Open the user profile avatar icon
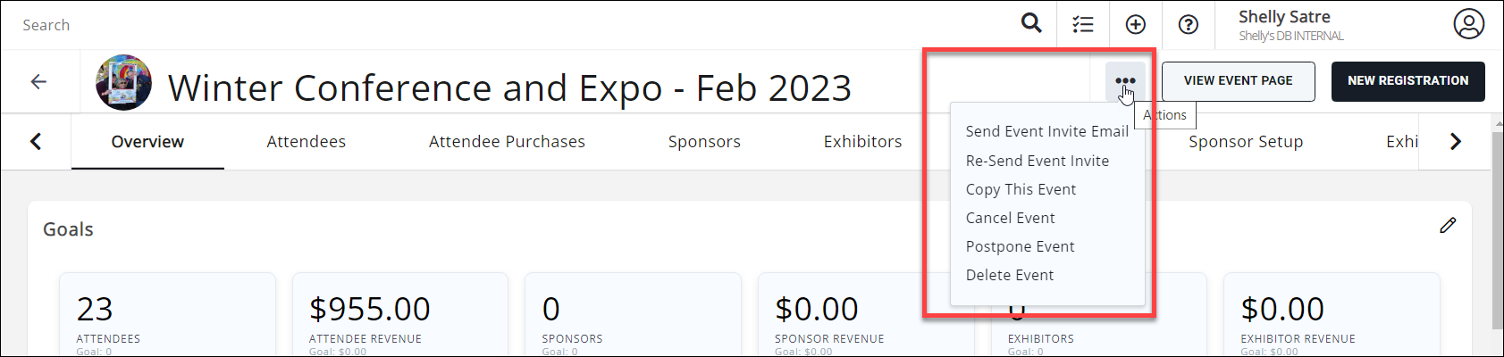The width and height of the screenshot is (1504, 357). (x=1468, y=25)
